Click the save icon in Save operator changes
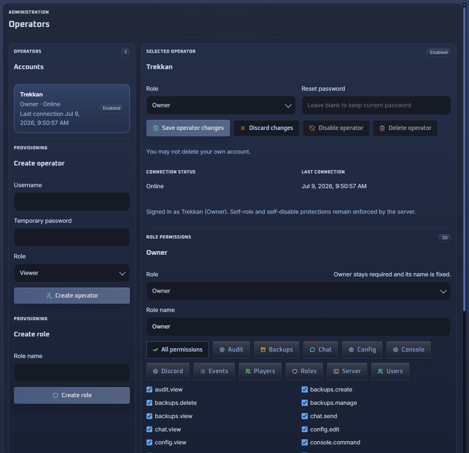The width and height of the screenshot is (469, 453). point(156,128)
